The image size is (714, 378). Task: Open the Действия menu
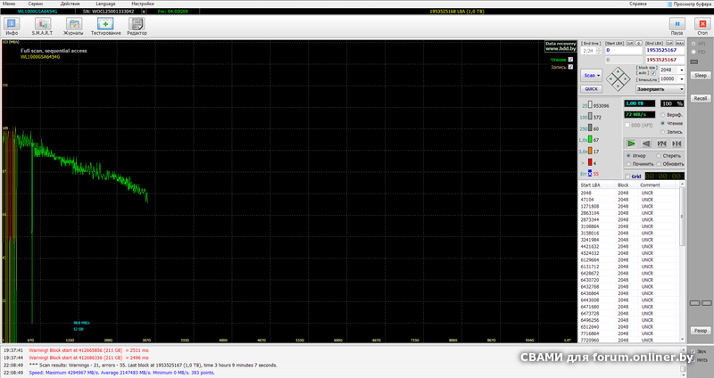70,4
